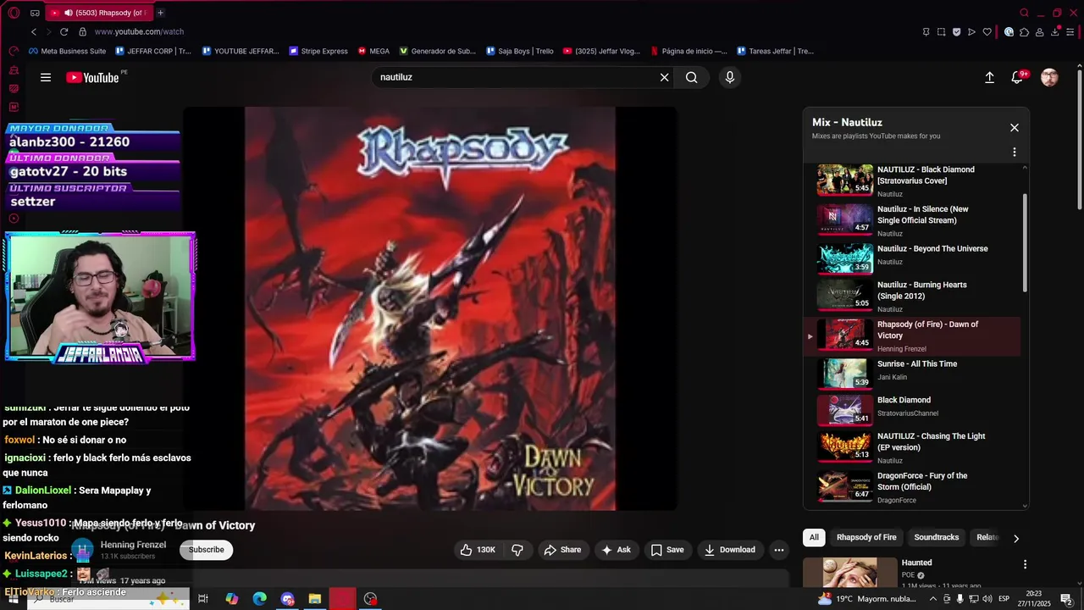Viewport: 1084px width, 610px height.
Task: Open Tareas Jeffar Trello bookmark
Action: pyautogui.click(x=775, y=51)
